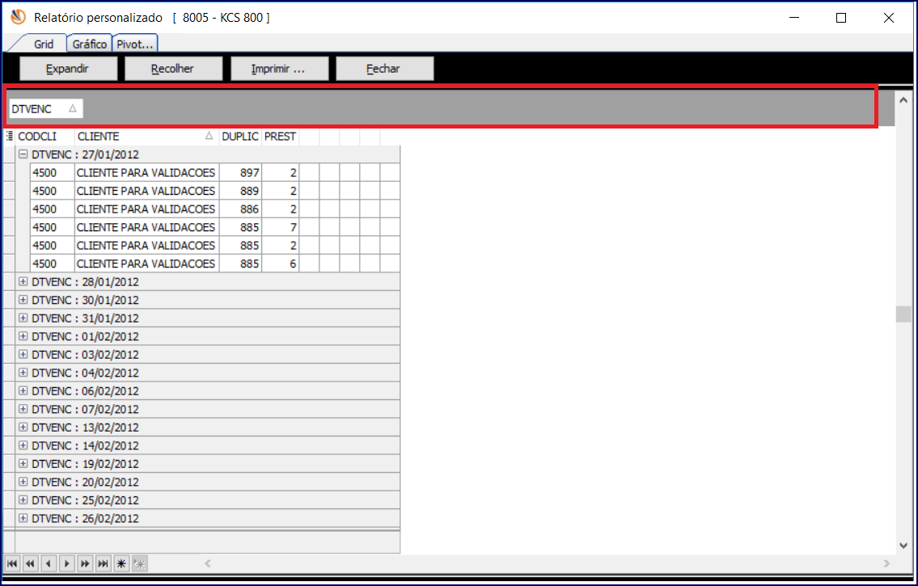918x586 pixels.
Task: Sort by the CLIENTE column header
Action: click(x=147, y=137)
